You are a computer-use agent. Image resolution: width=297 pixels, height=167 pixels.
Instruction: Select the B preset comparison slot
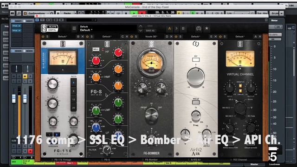(183, 28)
